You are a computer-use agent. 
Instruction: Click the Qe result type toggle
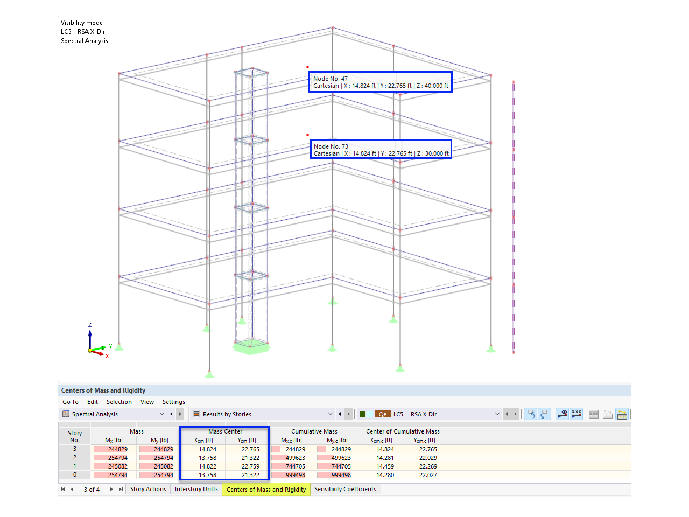tap(383, 414)
